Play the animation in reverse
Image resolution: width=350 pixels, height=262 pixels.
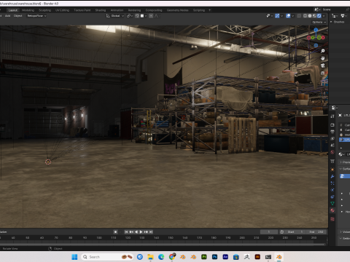136,232
